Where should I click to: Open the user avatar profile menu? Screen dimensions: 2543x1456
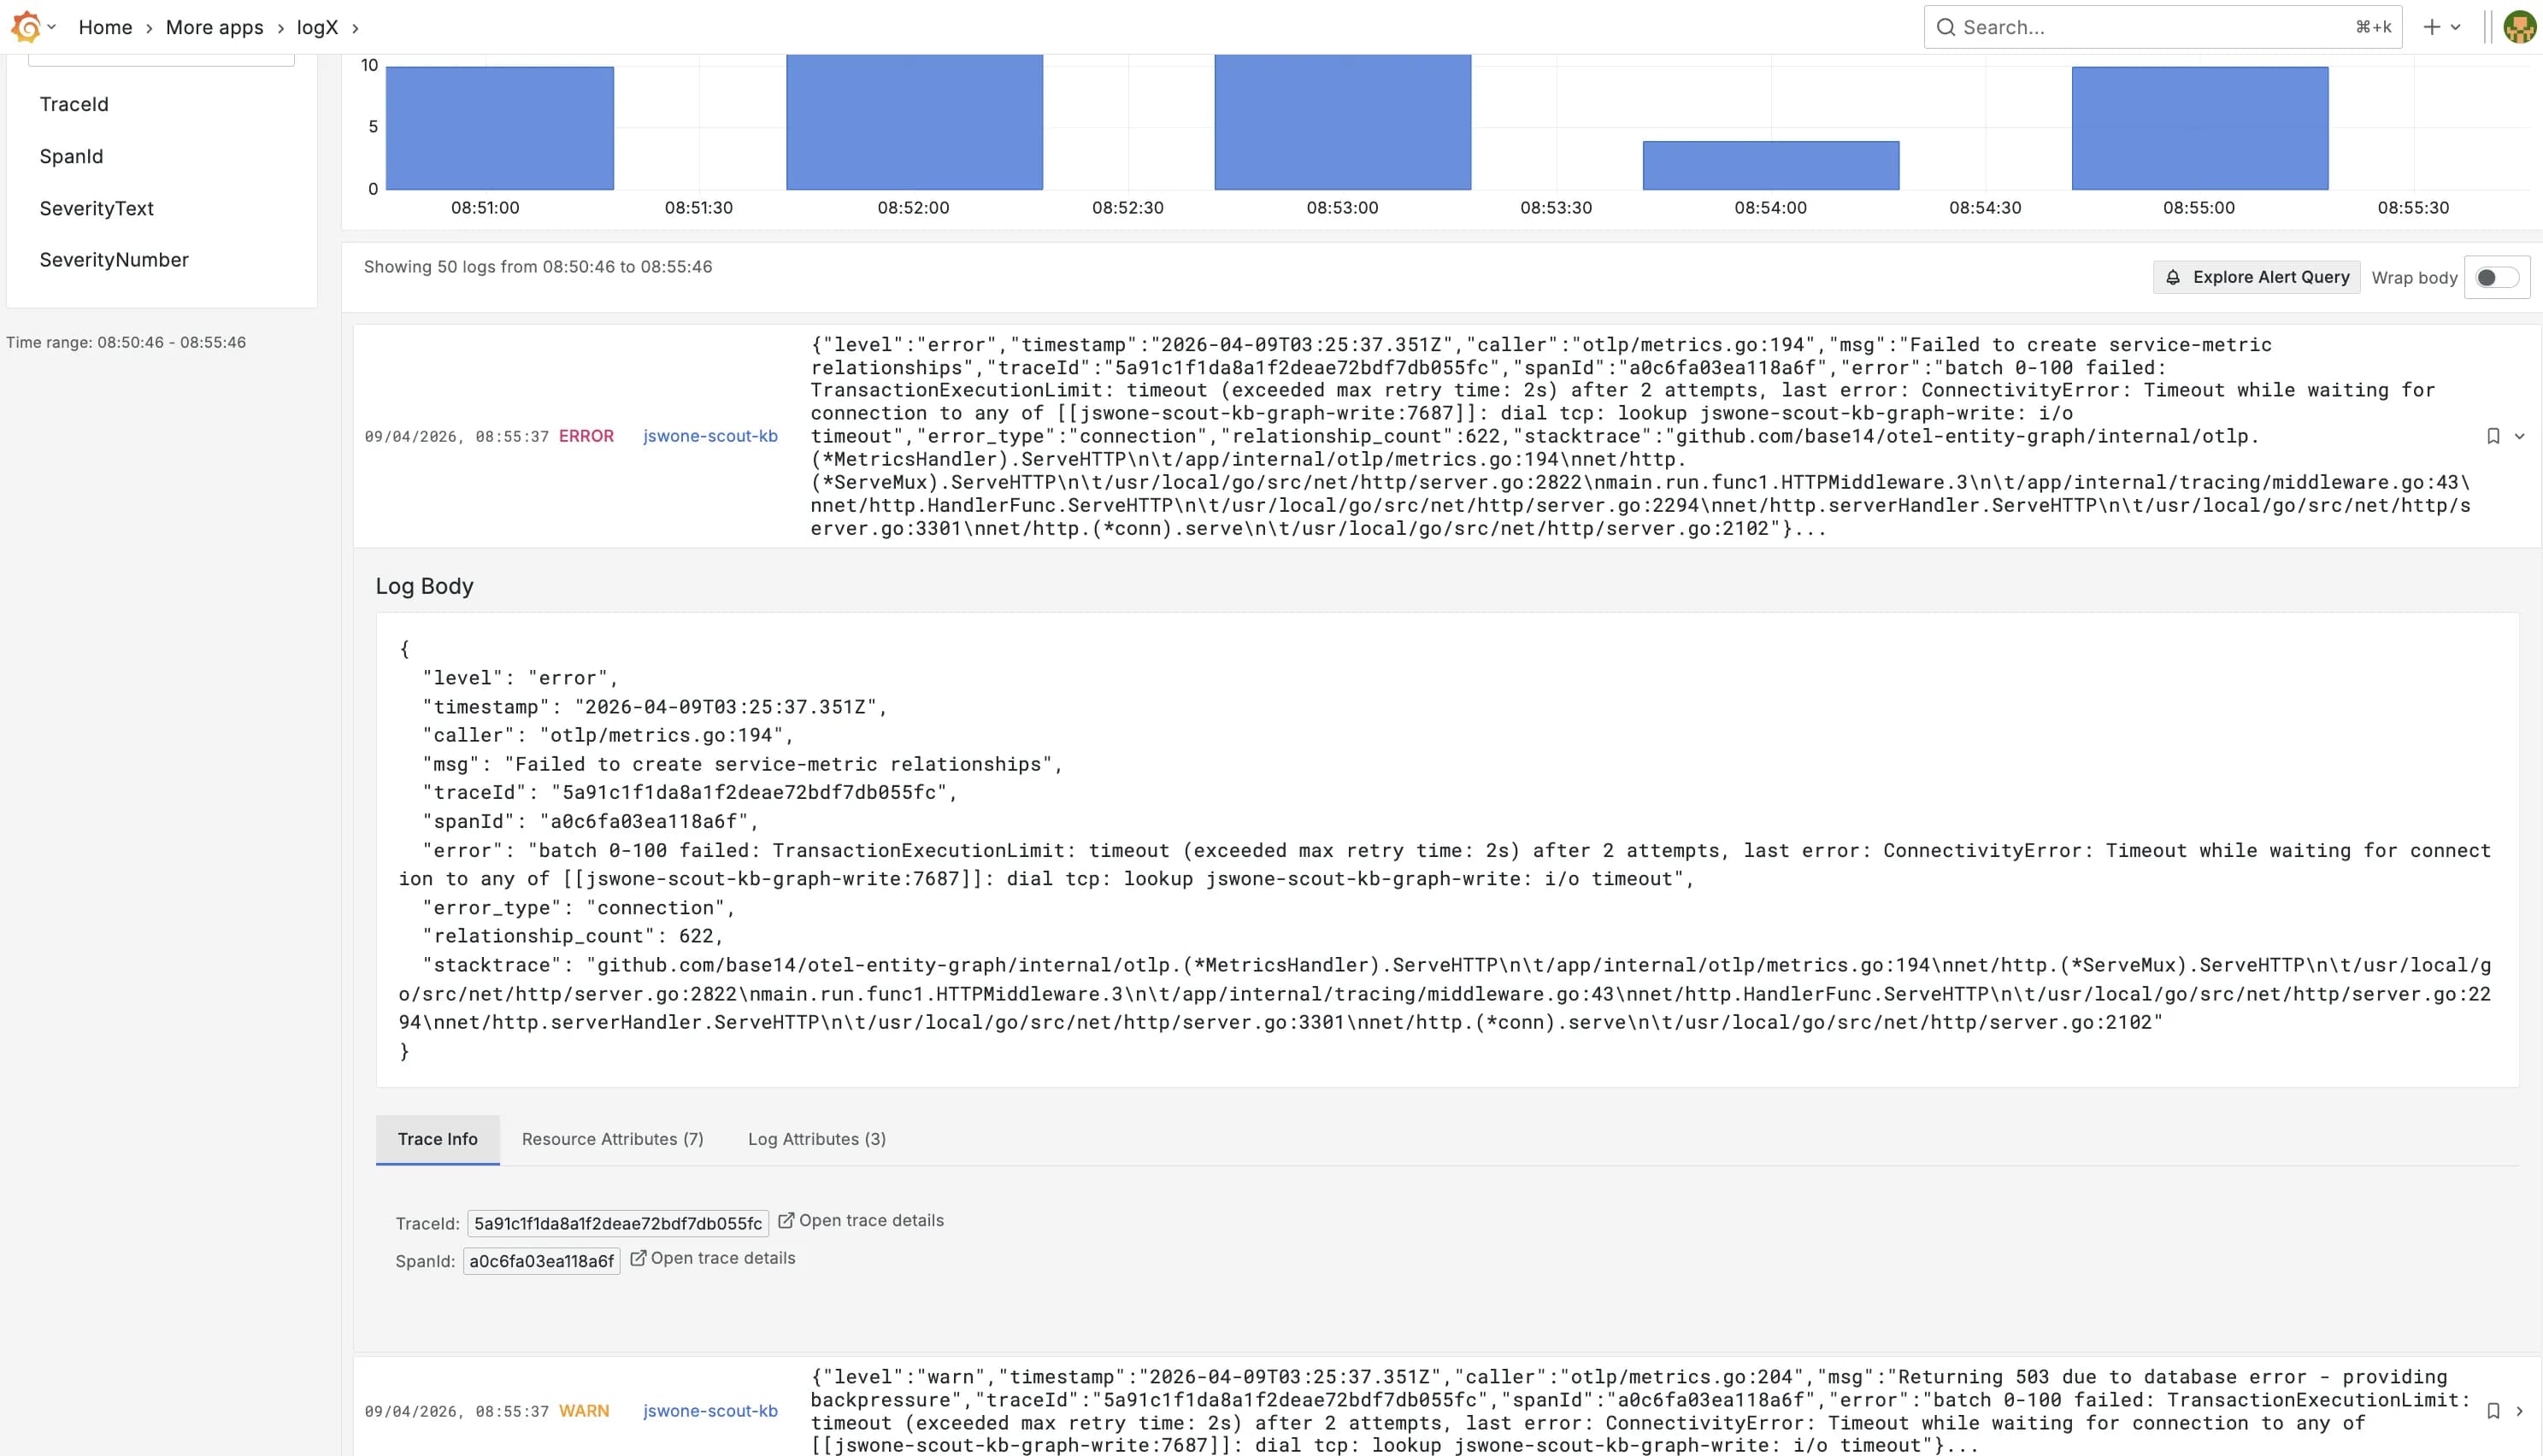click(x=2520, y=27)
